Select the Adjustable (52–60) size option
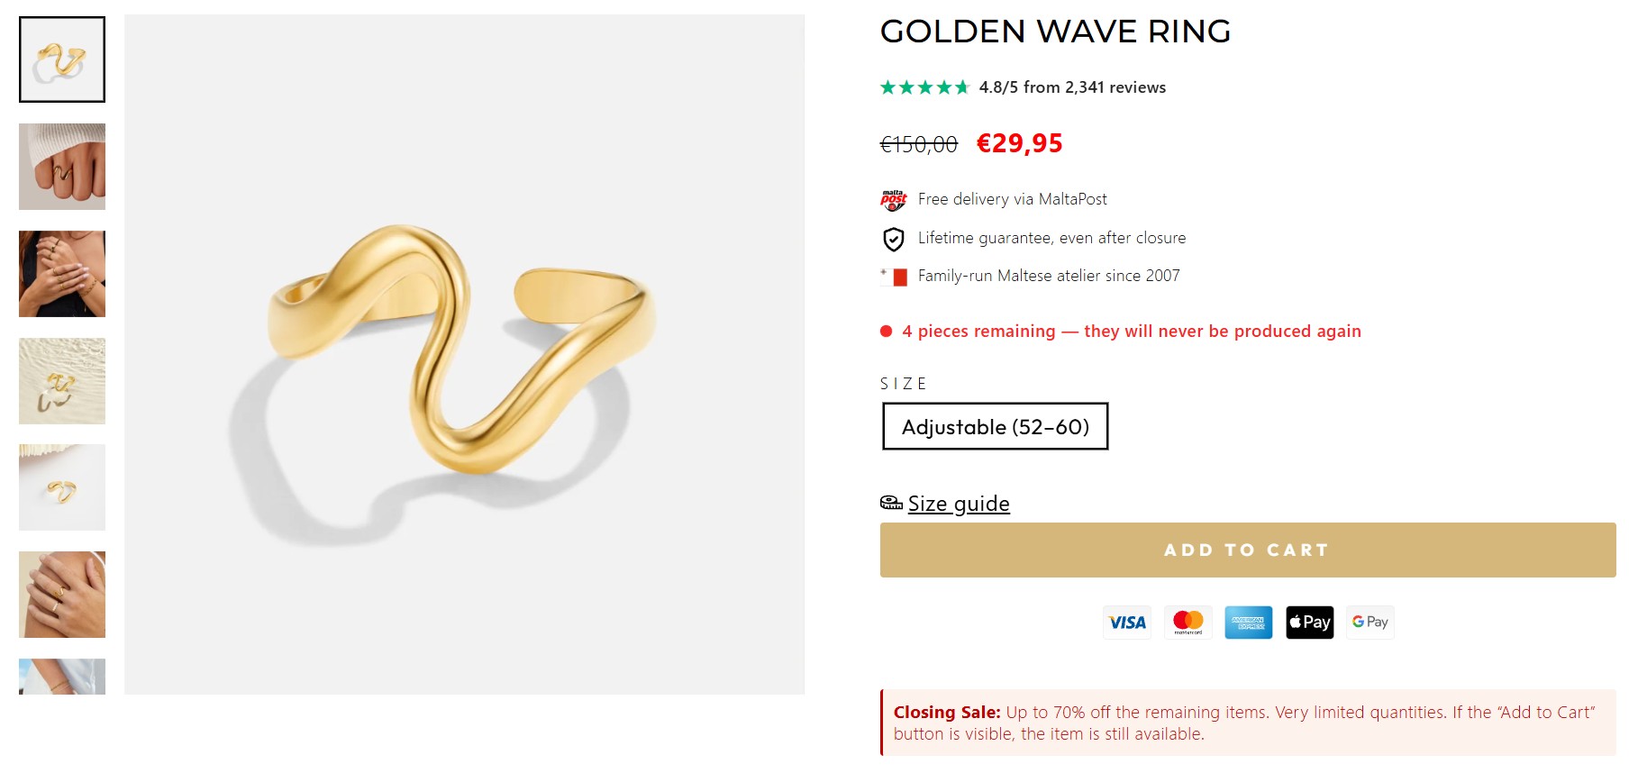Image resolution: width=1638 pixels, height=773 pixels. [995, 426]
